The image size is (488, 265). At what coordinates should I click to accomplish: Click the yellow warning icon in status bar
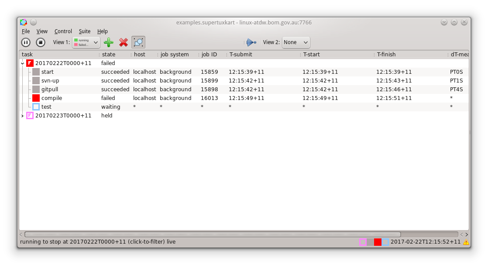point(466,242)
